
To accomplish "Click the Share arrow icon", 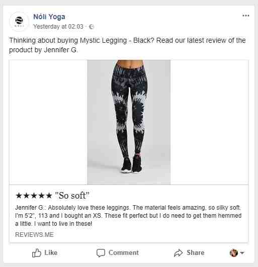I will (179, 253).
